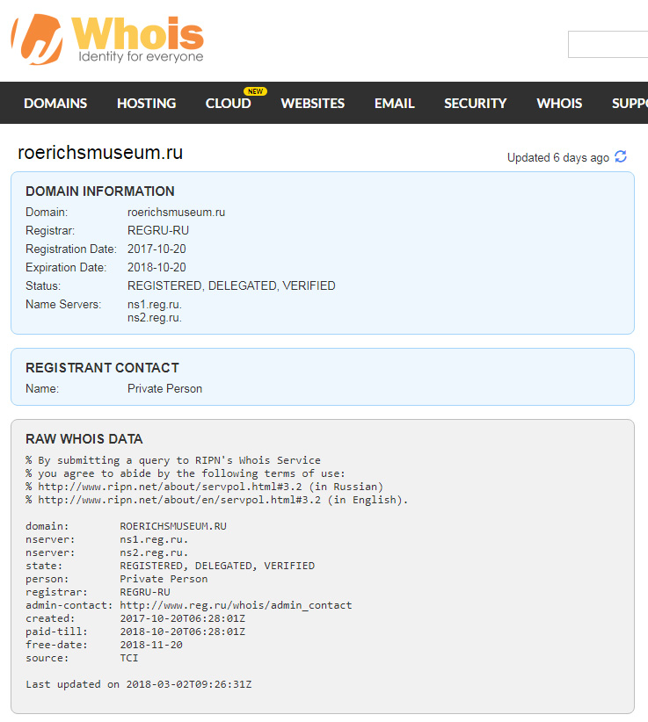Select created timestamp 2017-10-20T06:28:01Z
This screenshot has height=722, width=648.
pos(183,618)
